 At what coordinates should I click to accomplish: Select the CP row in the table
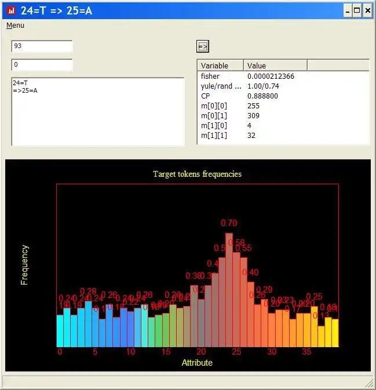point(283,96)
